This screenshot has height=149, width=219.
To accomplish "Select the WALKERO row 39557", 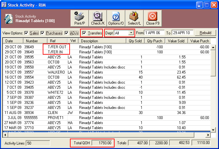I will click(107, 72).
